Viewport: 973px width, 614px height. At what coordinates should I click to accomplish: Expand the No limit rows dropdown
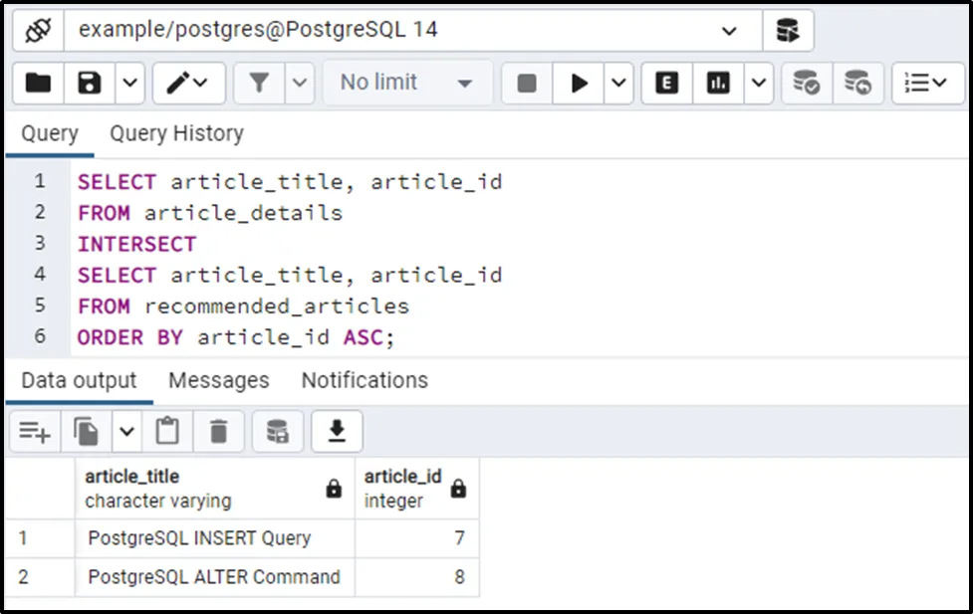[x=405, y=84]
